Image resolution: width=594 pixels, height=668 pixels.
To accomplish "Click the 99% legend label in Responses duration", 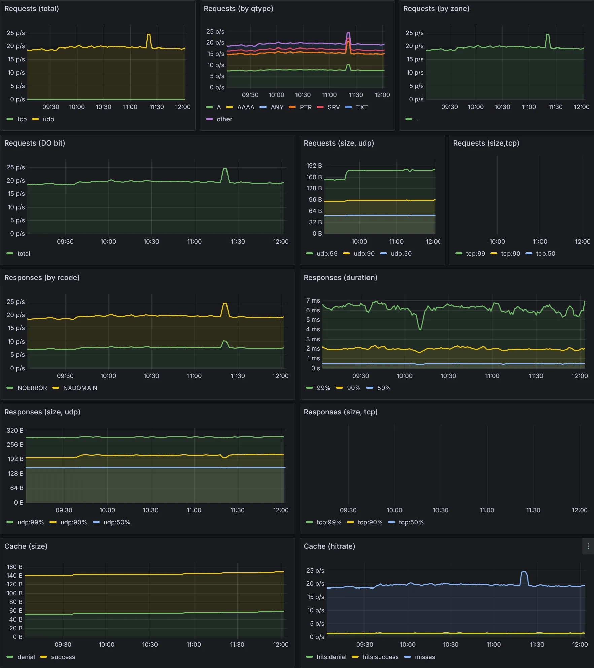I will [323, 388].
